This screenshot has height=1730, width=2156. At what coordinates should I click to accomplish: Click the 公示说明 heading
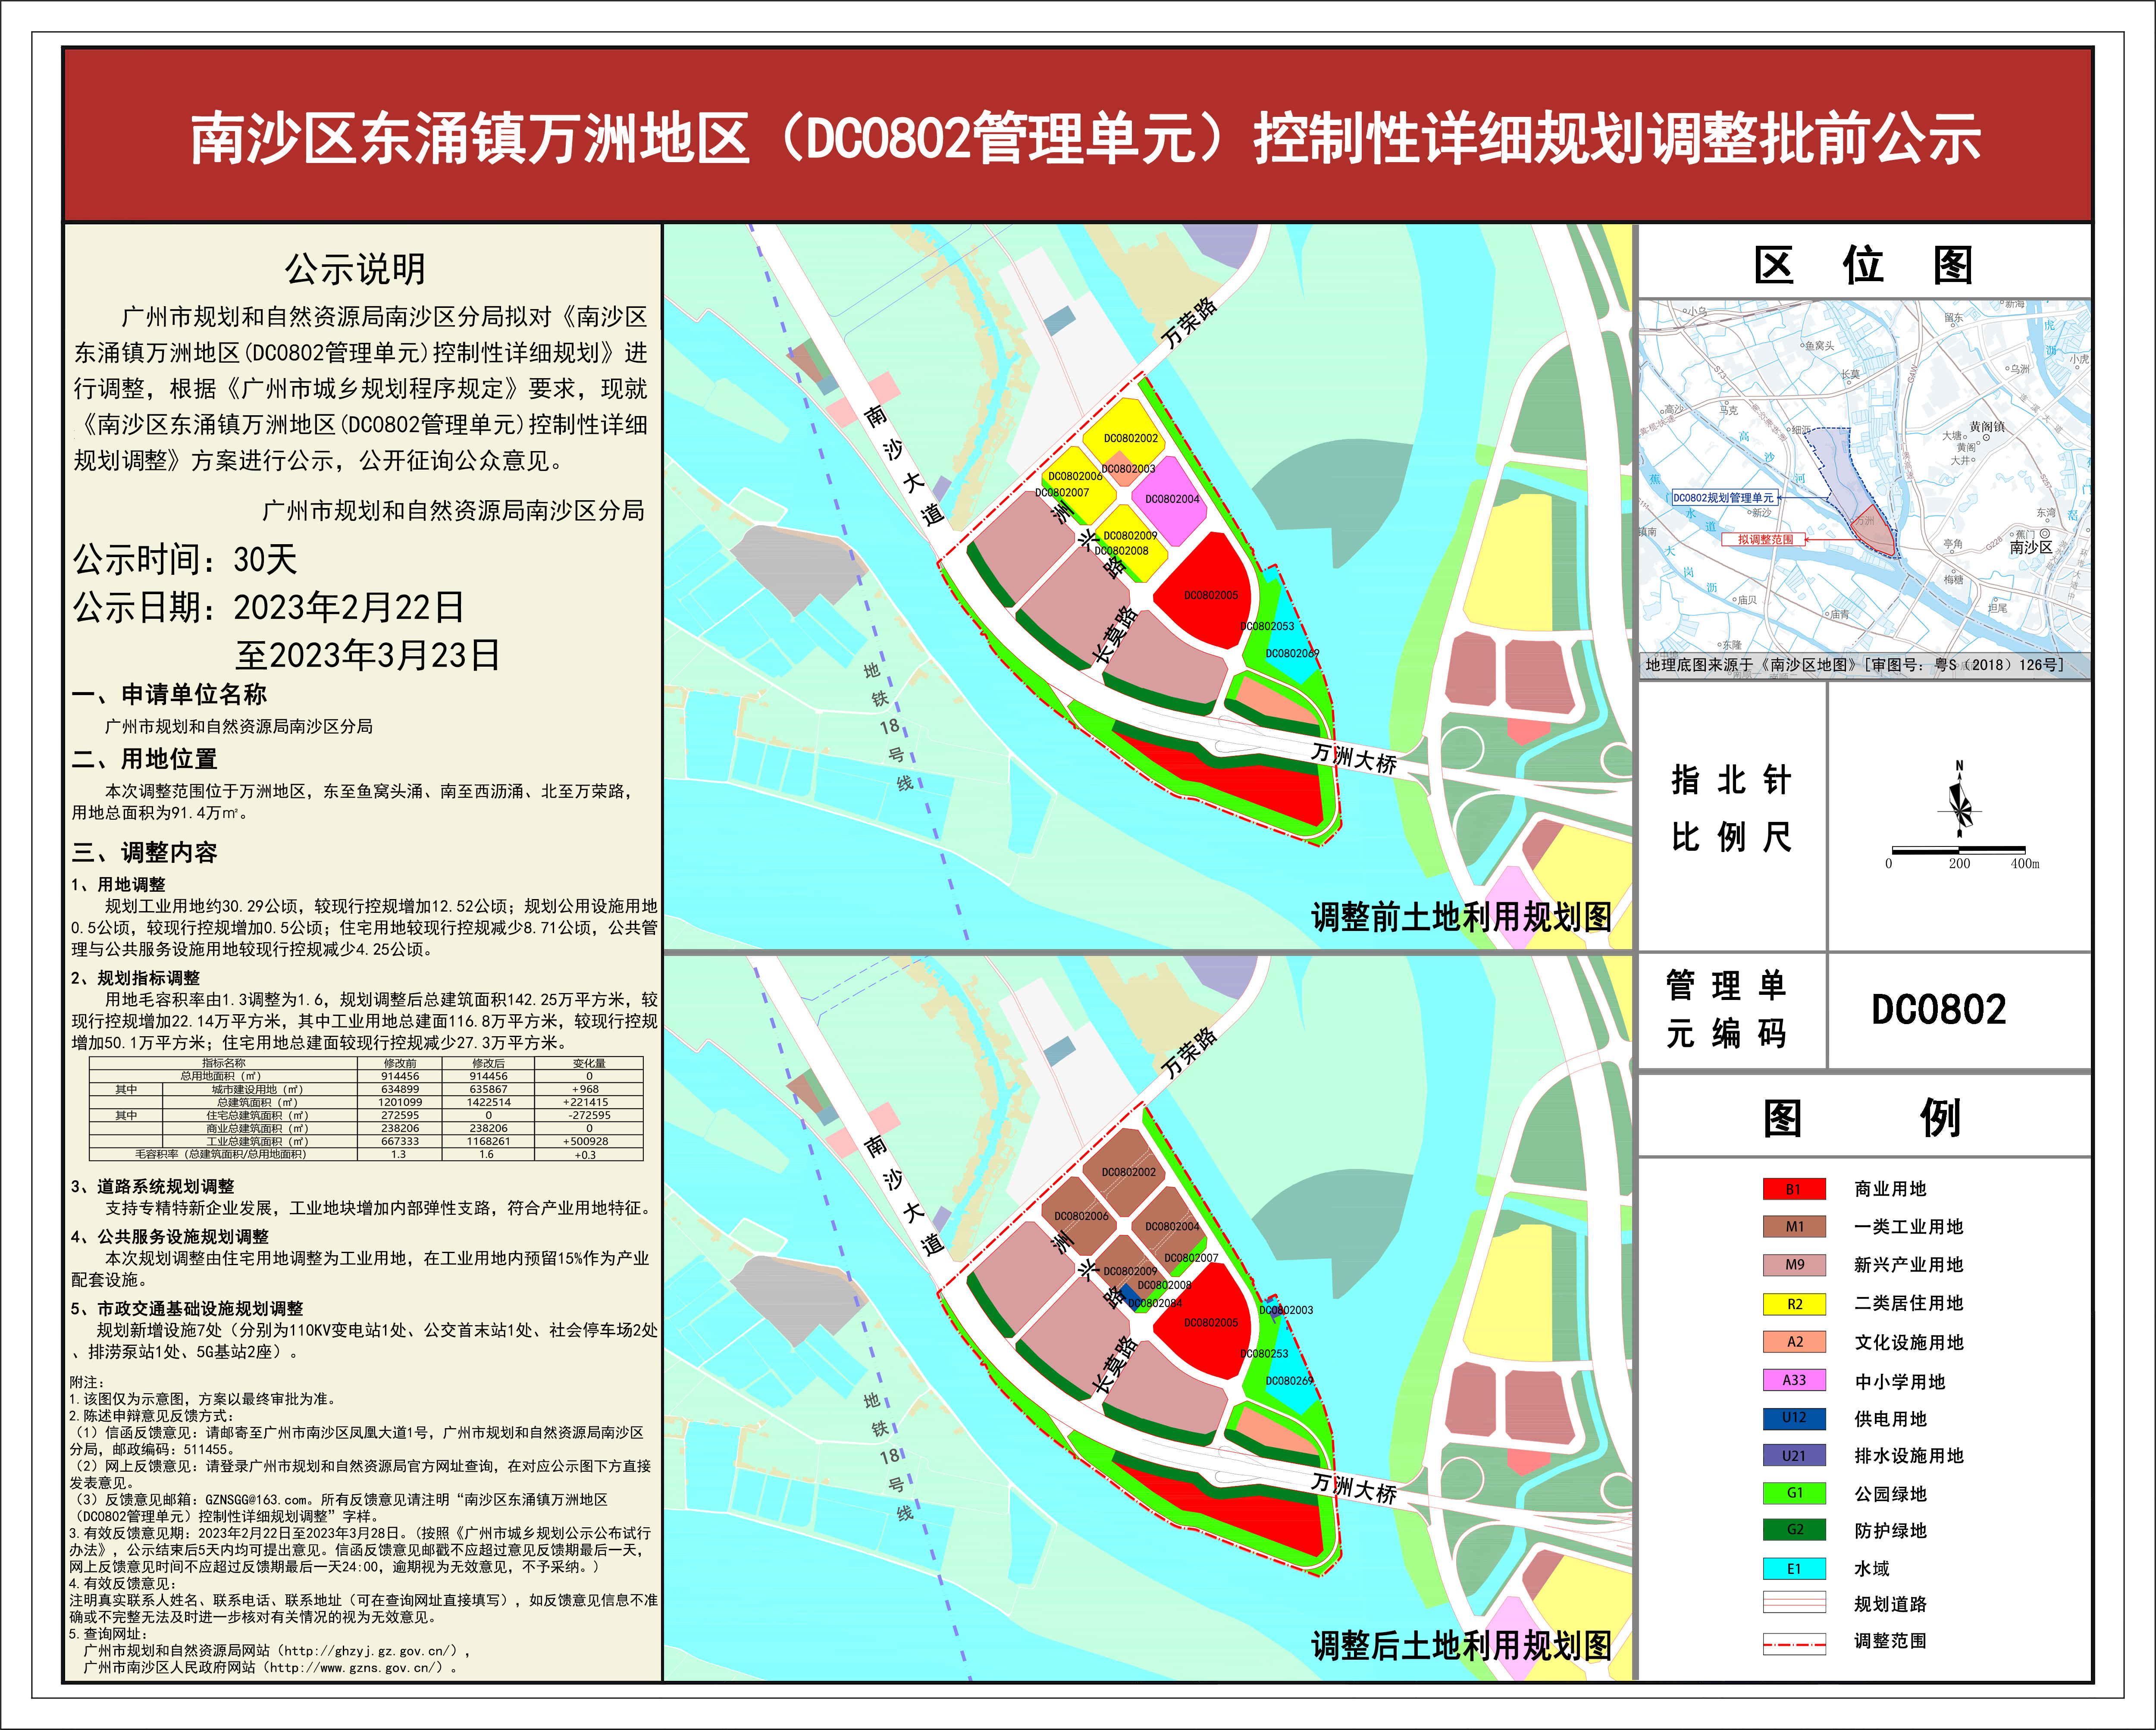point(356,269)
